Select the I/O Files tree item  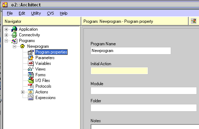[43, 81]
